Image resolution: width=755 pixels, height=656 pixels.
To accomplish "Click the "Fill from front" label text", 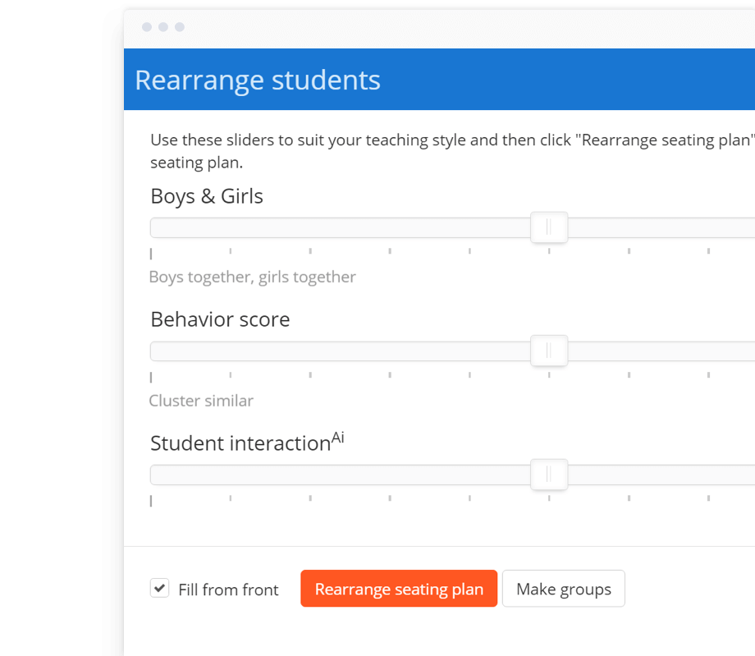I will [228, 589].
